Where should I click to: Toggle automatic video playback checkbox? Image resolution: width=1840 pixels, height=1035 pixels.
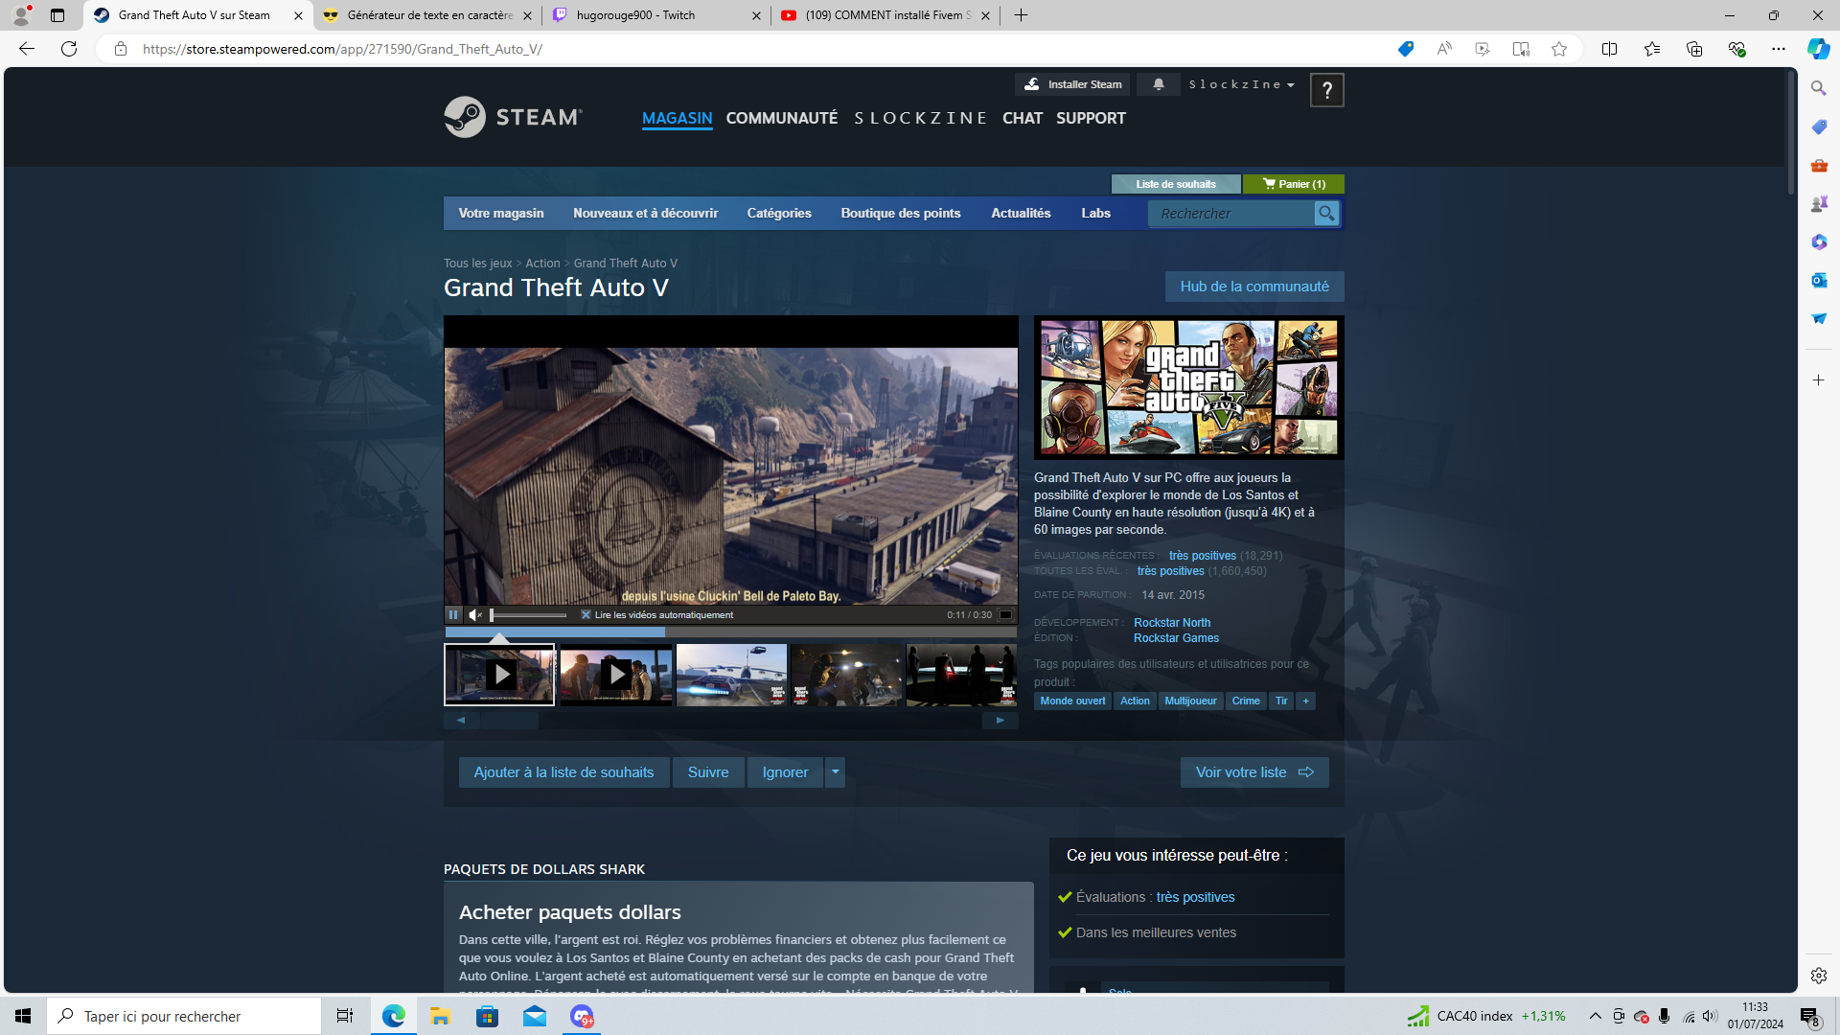coord(586,615)
